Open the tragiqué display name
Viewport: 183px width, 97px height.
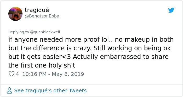click(x=37, y=10)
